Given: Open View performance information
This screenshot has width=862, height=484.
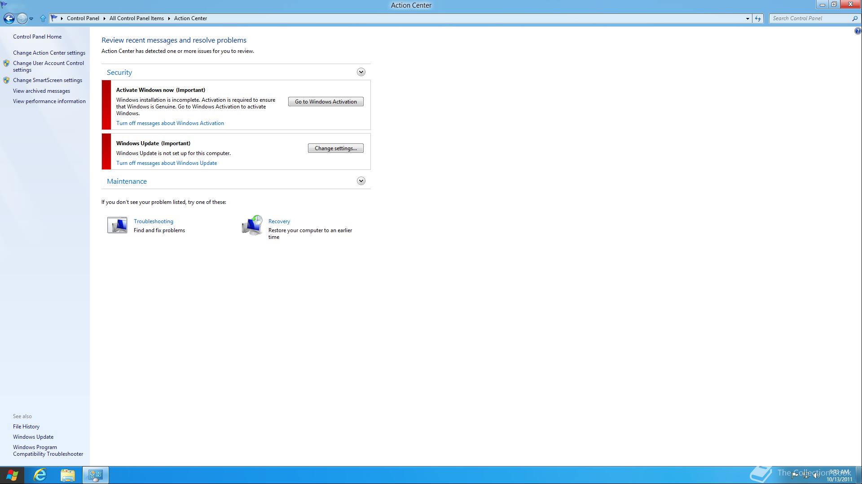Looking at the screenshot, I should tap(49, 101).
